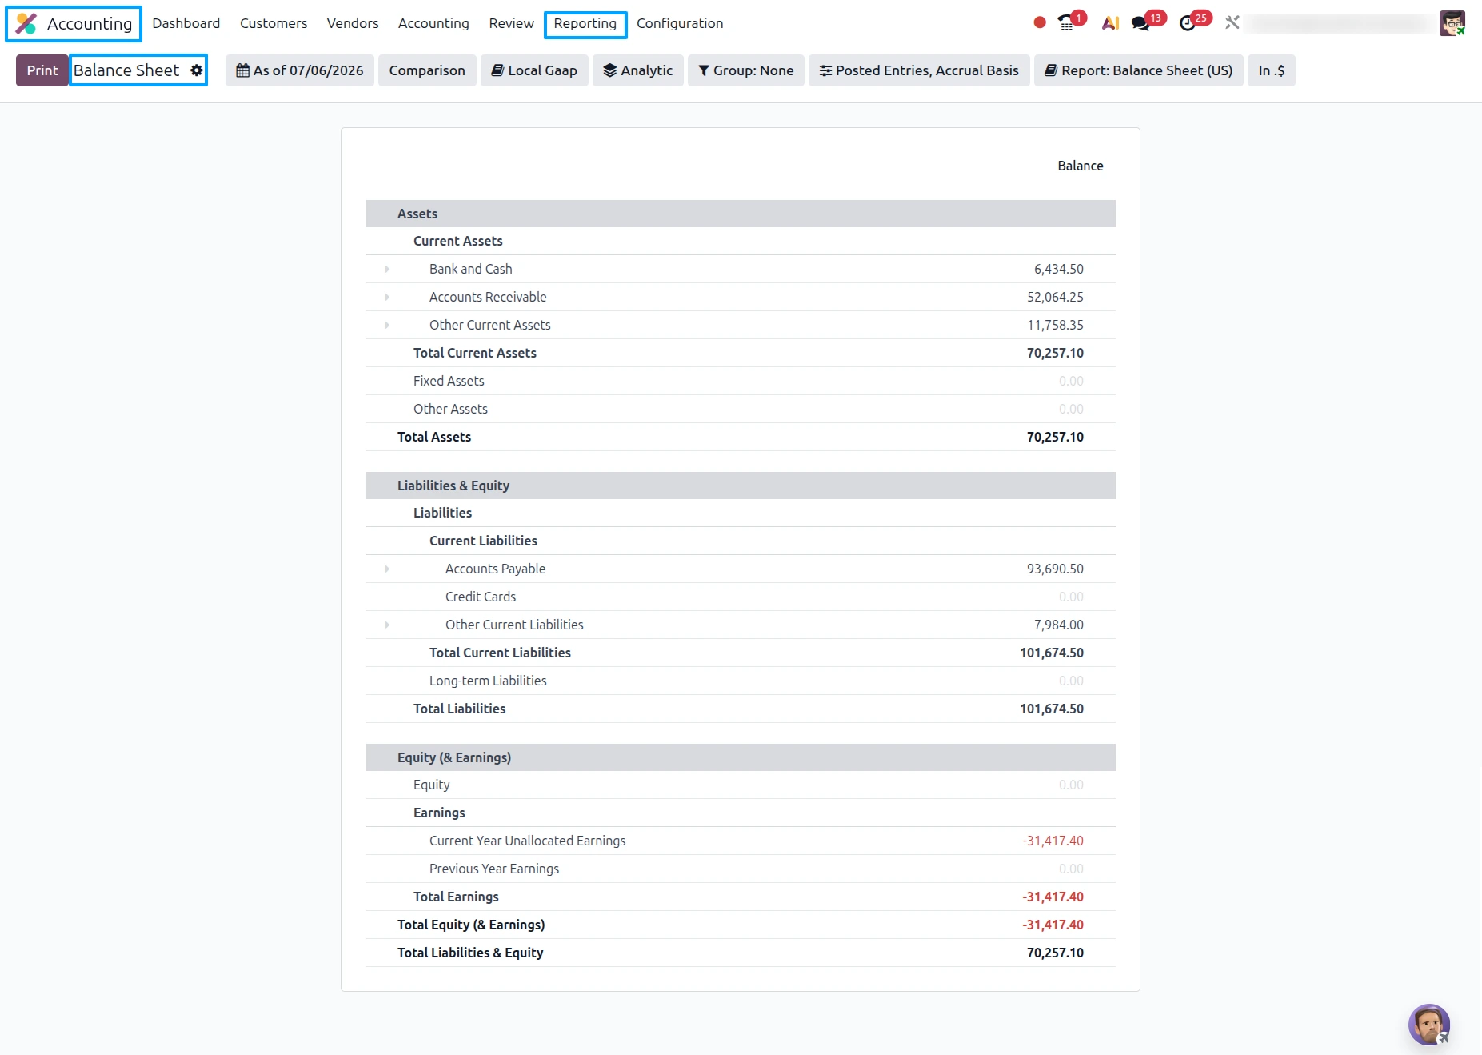Expand the Accounts Receivable row

click(387, 297)
